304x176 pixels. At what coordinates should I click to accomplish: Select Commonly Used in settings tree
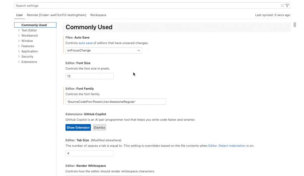click(x=34, y=25)
